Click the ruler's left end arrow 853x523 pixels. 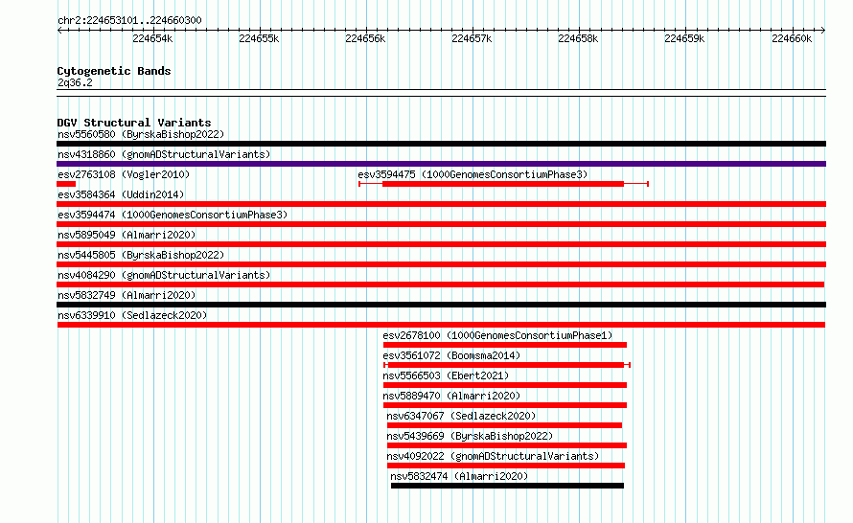click(x=59, y=30)
